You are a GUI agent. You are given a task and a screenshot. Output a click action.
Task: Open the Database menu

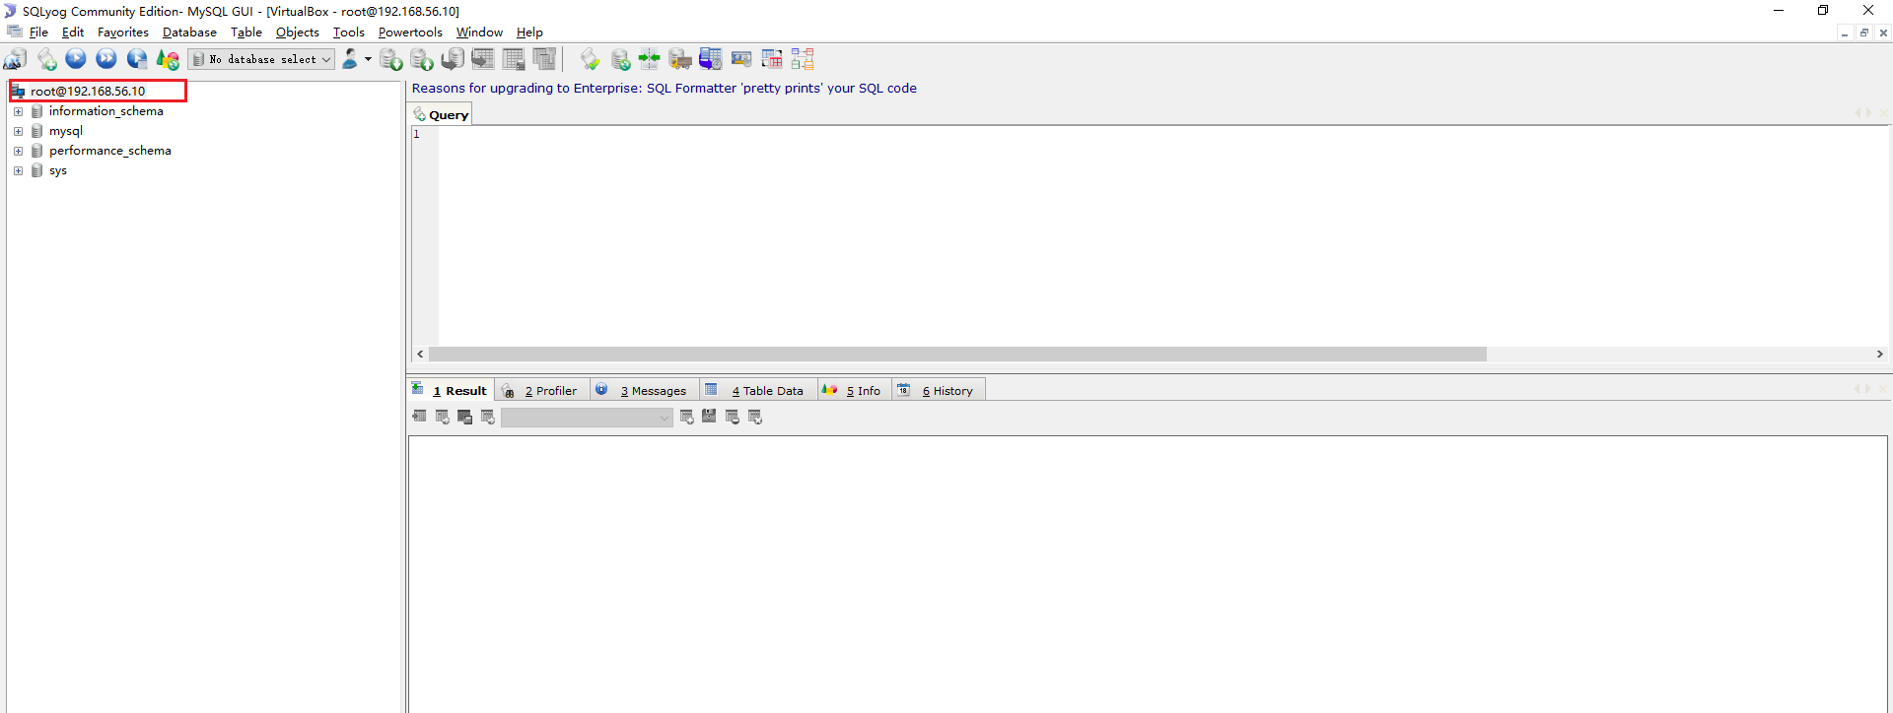[189, 32]
